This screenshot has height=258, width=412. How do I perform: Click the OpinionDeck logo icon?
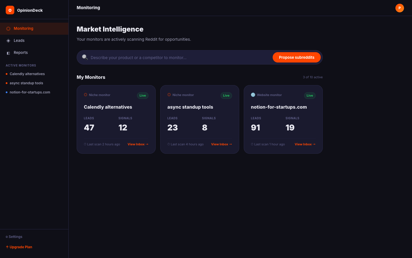pyautogui.click(x=10, y=10)
